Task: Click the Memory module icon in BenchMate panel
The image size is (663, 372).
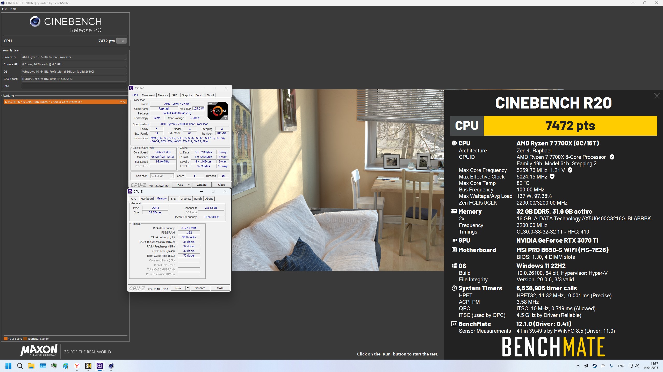Action: click(454, 211)
